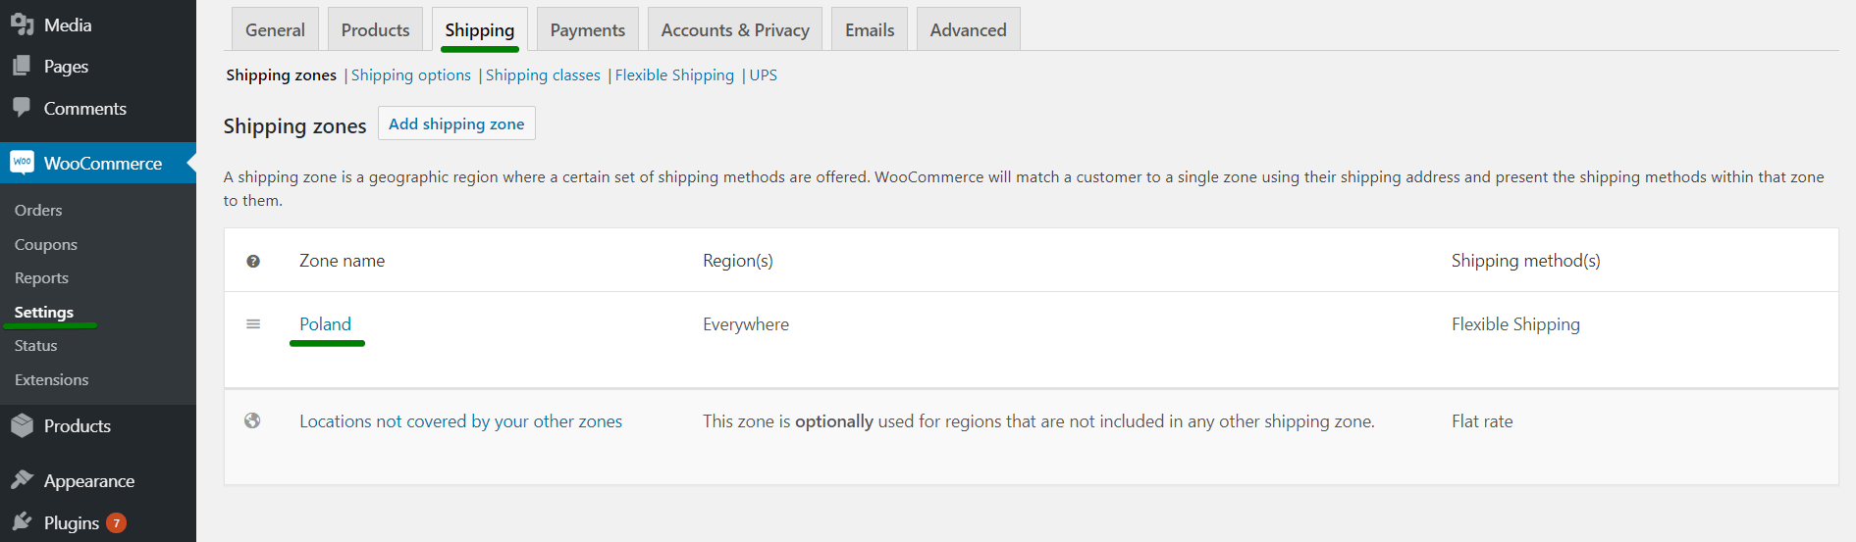Open the Shipping classes link
1856x542 pixels.
[x=543, y=75]
